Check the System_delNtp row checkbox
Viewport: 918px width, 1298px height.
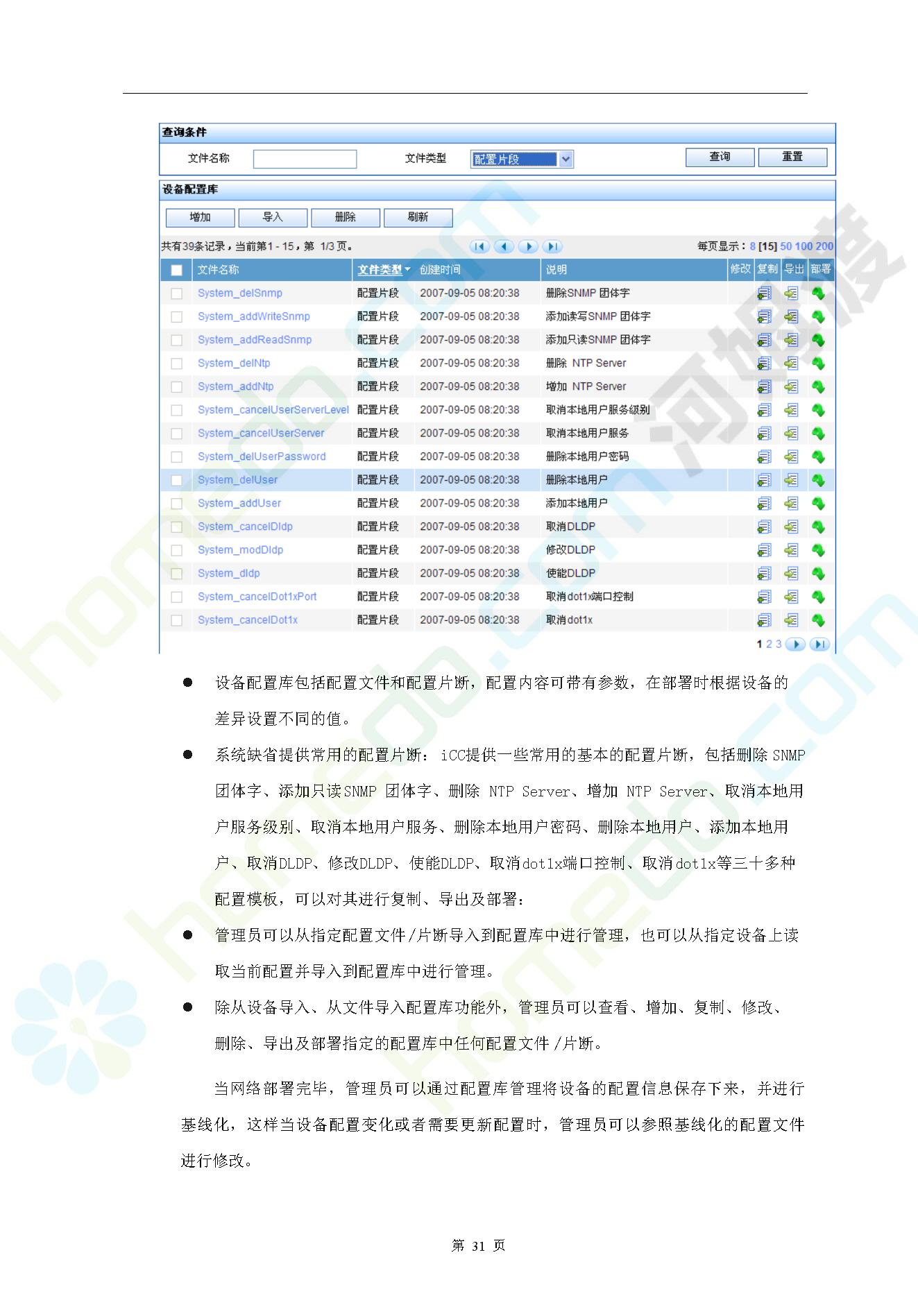[177, 364]
